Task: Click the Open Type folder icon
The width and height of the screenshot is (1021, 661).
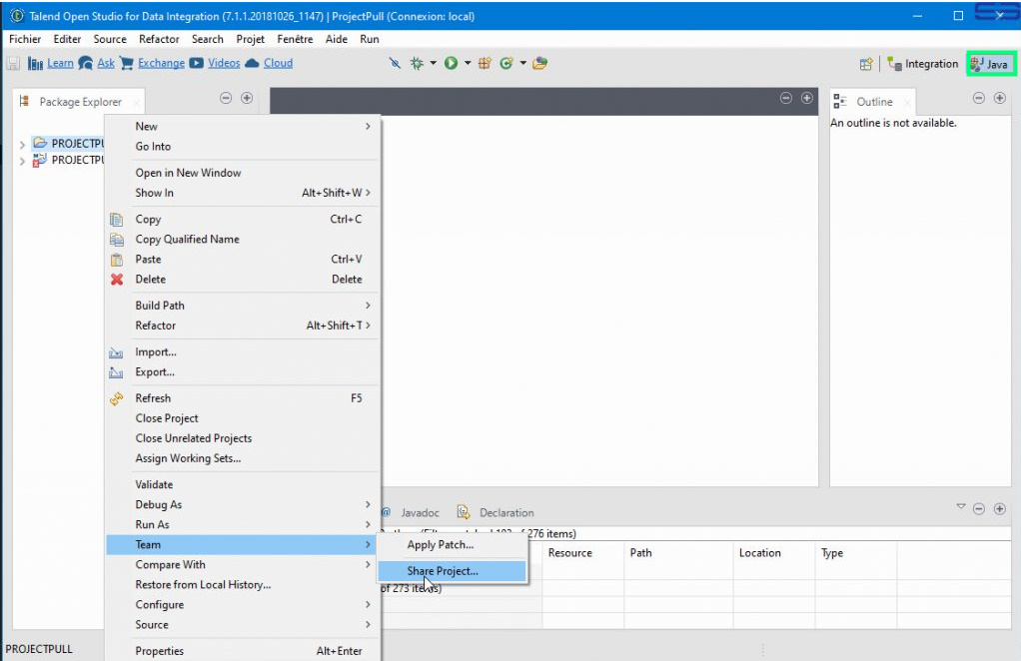Action: [x=539, y=63]
